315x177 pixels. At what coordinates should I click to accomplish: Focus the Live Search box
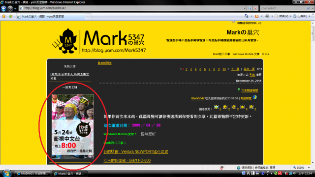click(283, 8)
